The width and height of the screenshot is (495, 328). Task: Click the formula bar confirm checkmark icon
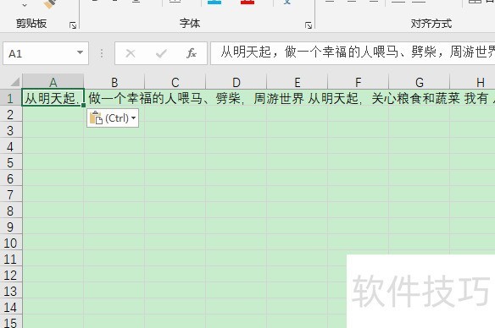pos(161,53)
